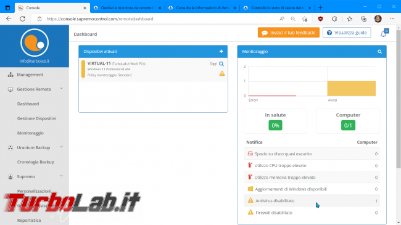Image resolution: width=401 pixels, height=225 pixels.
Task: Click the Visualizza guide button
Action: 347,33
